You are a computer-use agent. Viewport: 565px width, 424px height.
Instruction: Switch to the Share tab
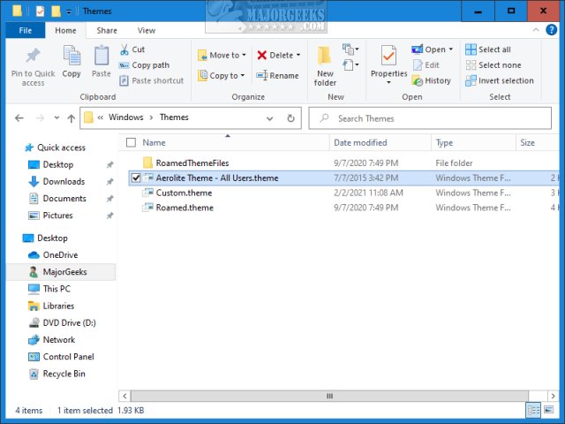point(107,30)
